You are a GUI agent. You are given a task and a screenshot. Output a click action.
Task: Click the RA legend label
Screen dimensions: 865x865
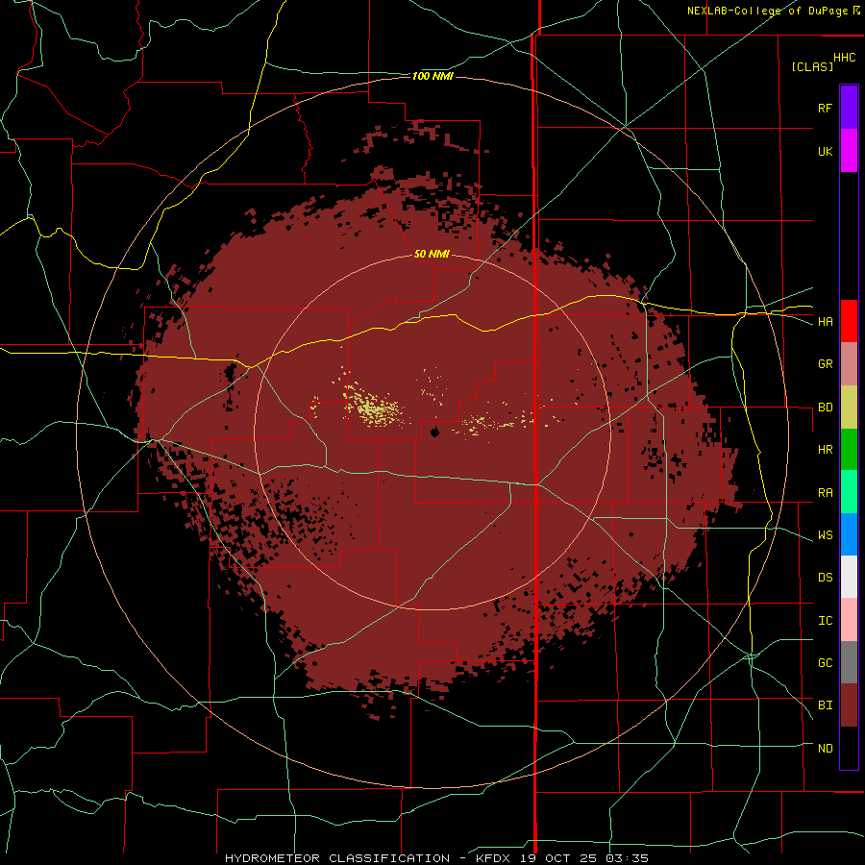[825, 492]
